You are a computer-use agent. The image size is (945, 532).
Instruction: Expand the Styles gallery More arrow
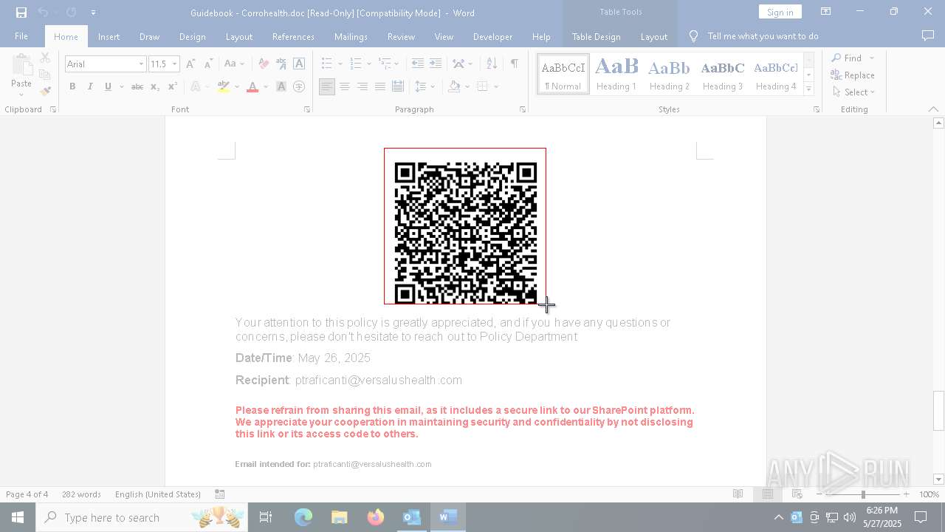tap(808, 89)
